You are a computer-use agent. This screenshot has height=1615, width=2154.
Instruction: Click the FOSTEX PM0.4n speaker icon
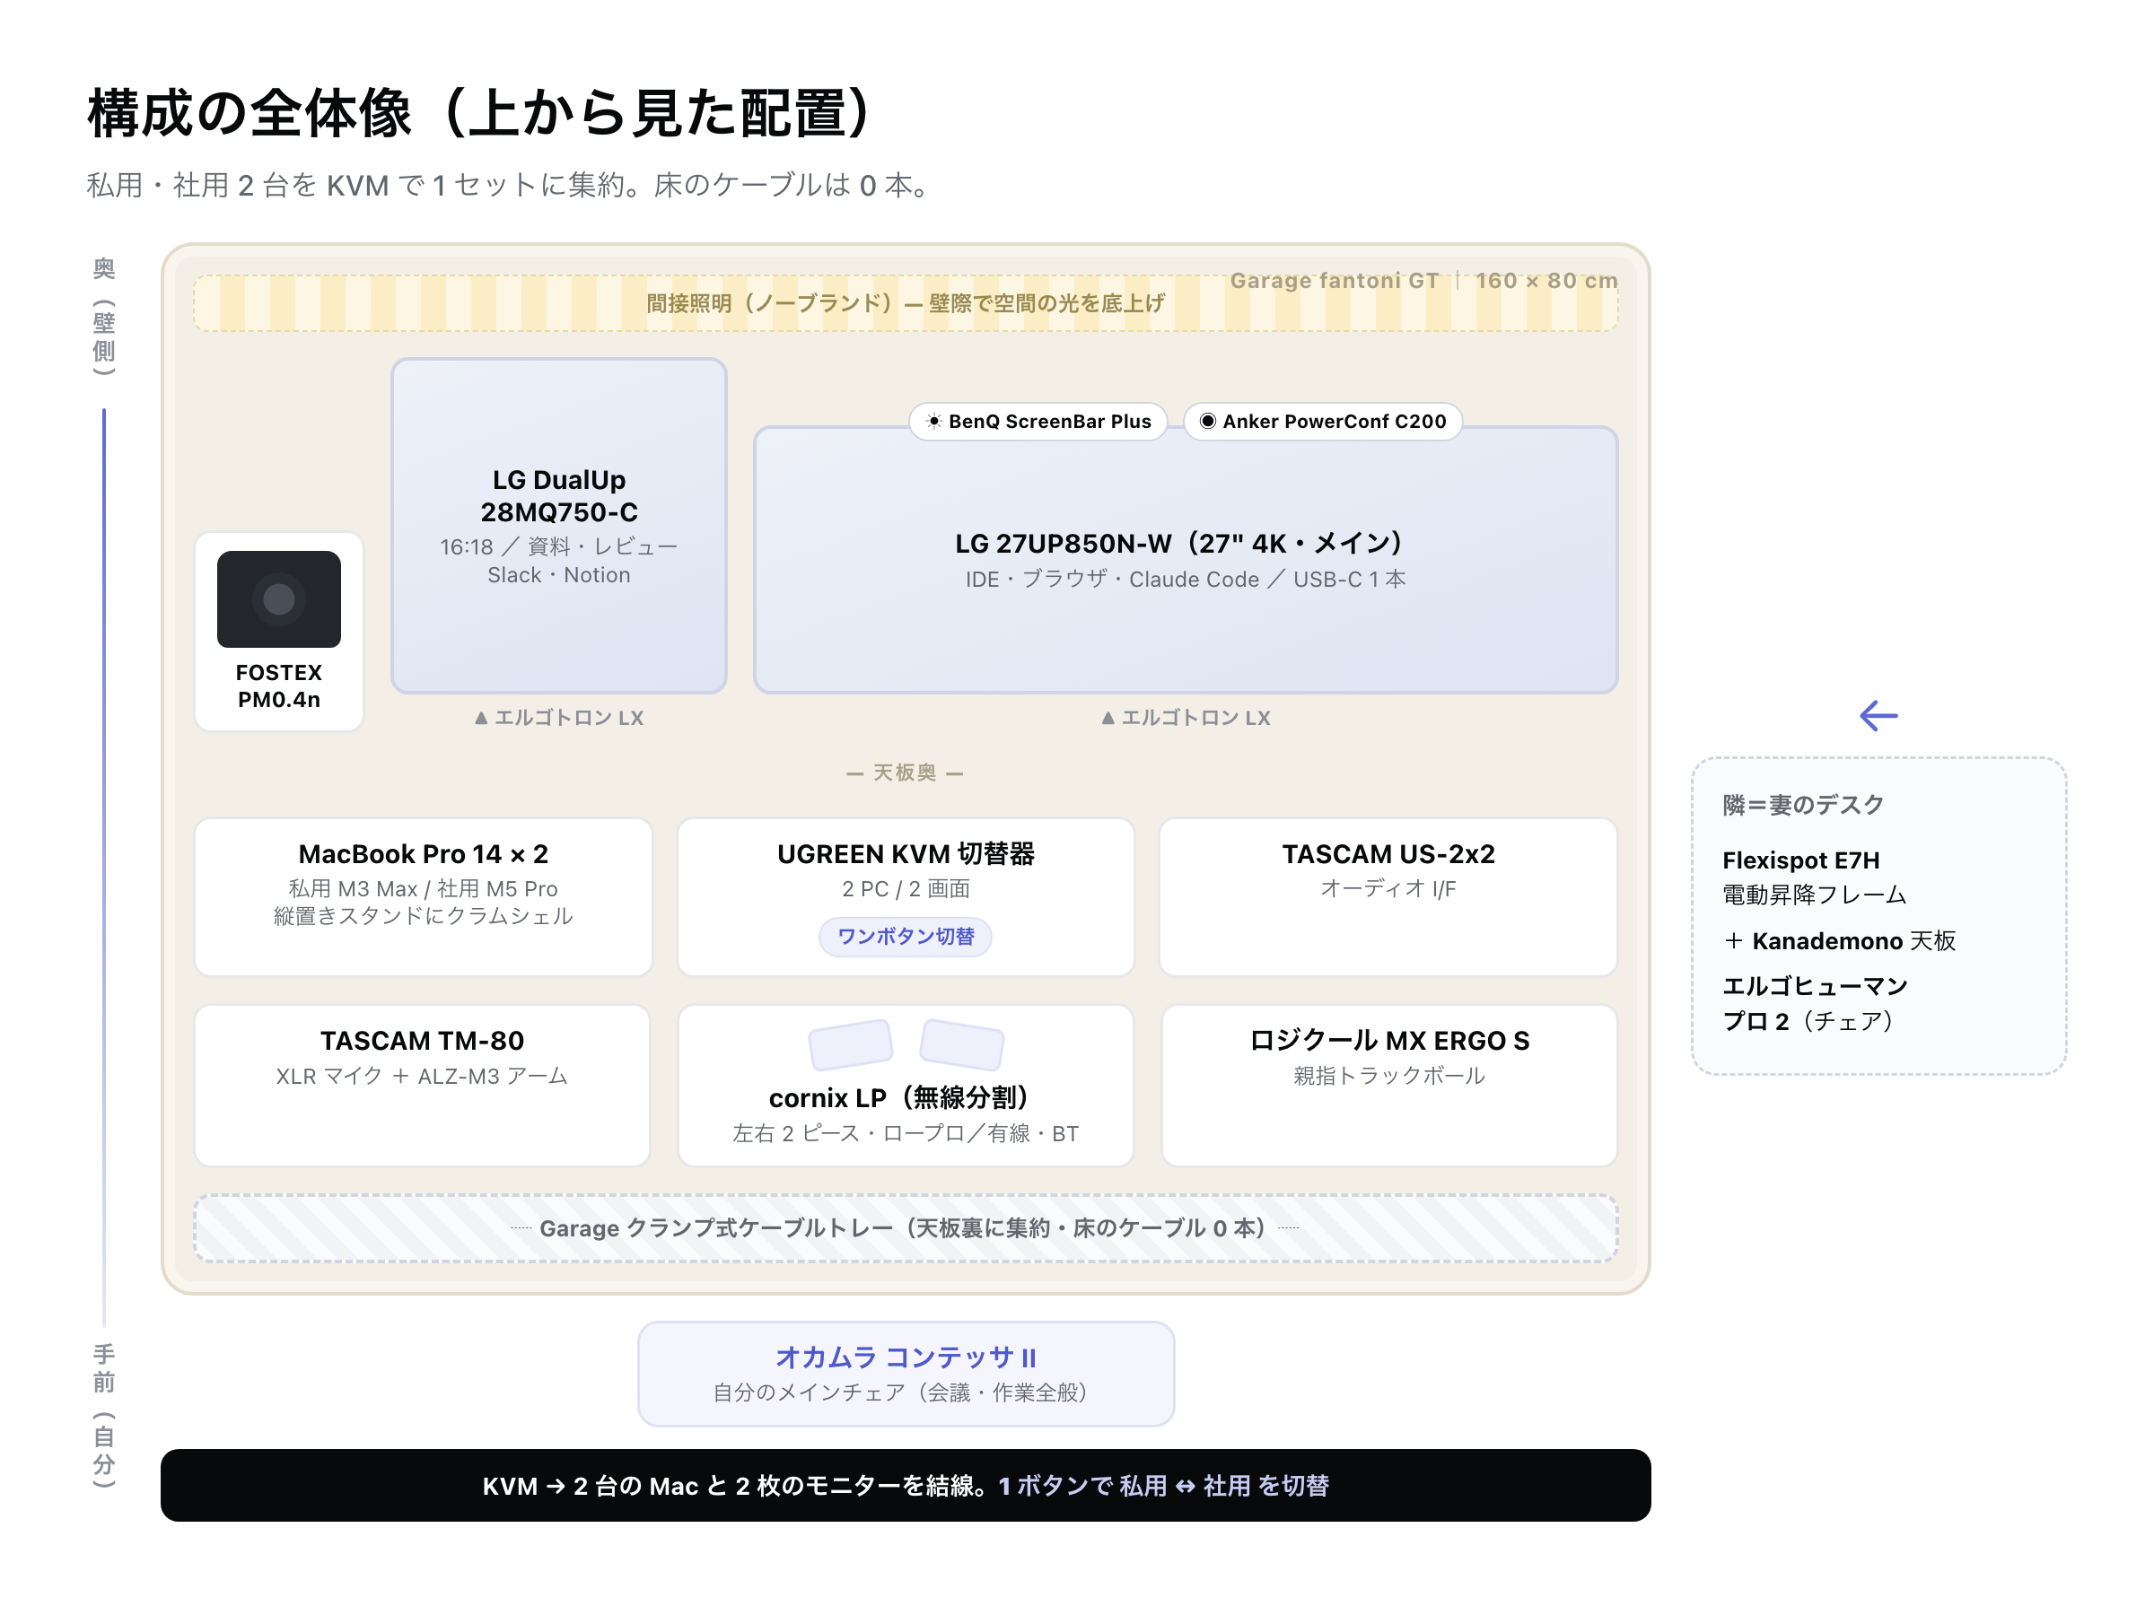pos(278,598)
